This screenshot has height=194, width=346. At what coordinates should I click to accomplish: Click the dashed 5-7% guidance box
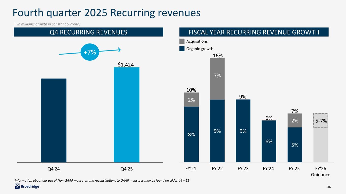321,120
